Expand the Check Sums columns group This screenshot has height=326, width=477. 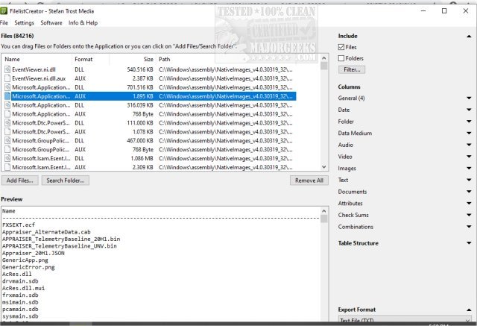pyautogui.click(x=469, y=215)
